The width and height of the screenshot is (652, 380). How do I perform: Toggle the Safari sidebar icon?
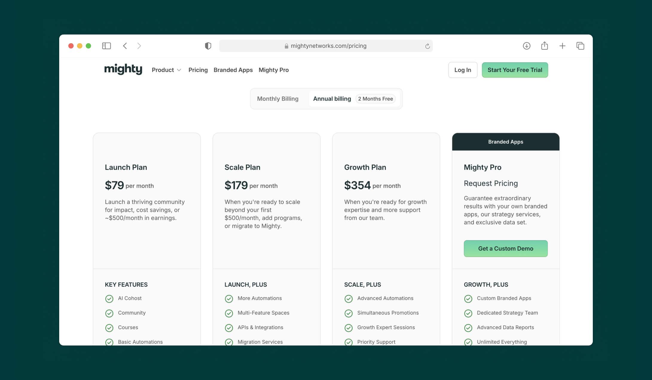point(106,46)
